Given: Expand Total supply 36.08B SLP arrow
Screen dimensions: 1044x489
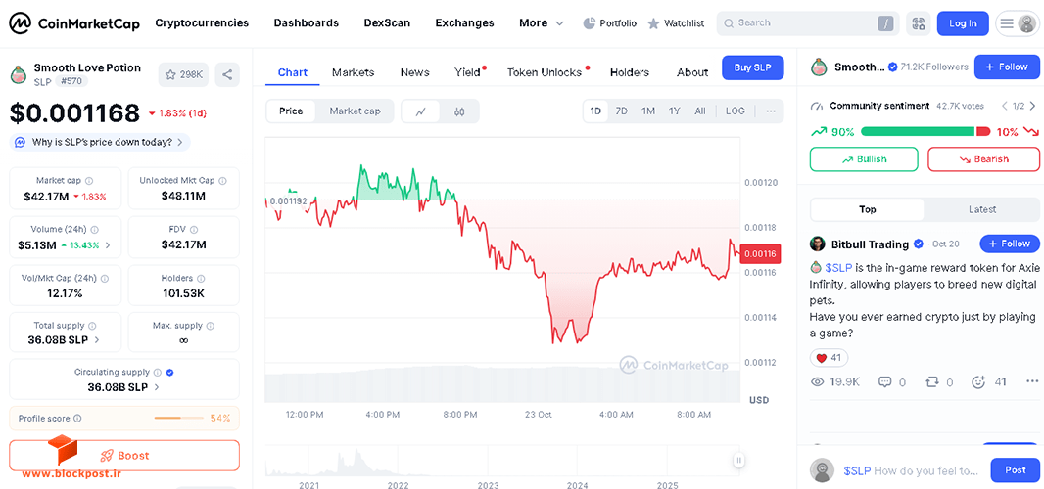Looking at the screenshot, I should [x=97, y=340].
